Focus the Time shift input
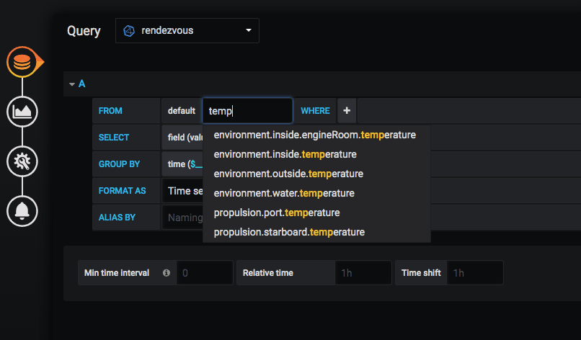581x340 pixels. [x=475, y=272]
